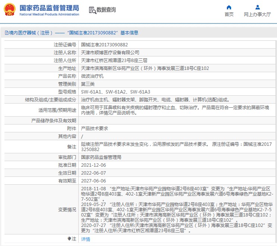Click the 网上办事大厅 user icon
277x246 pixels.
click(x=258, y=7)
